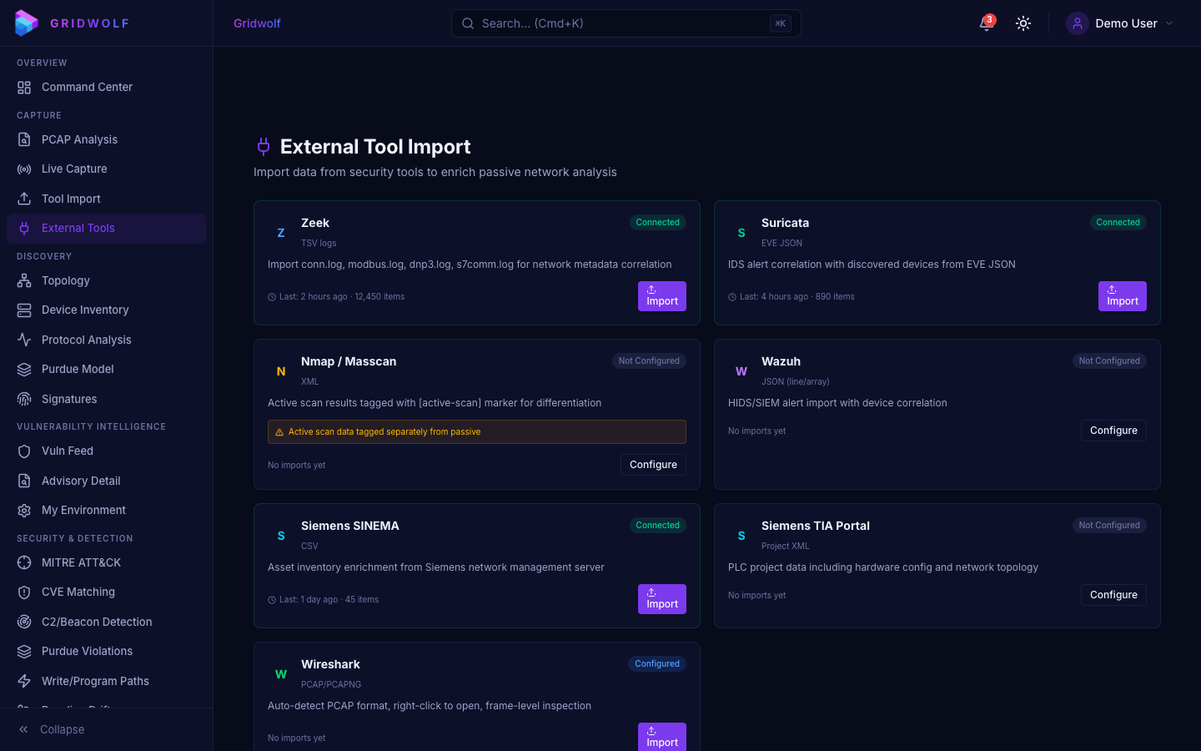This screenshot has width=1201, height=751.
Task: Select the PCAP Analysis icon in sidebar
Action: pyautogui.click(x=24, y=139)
